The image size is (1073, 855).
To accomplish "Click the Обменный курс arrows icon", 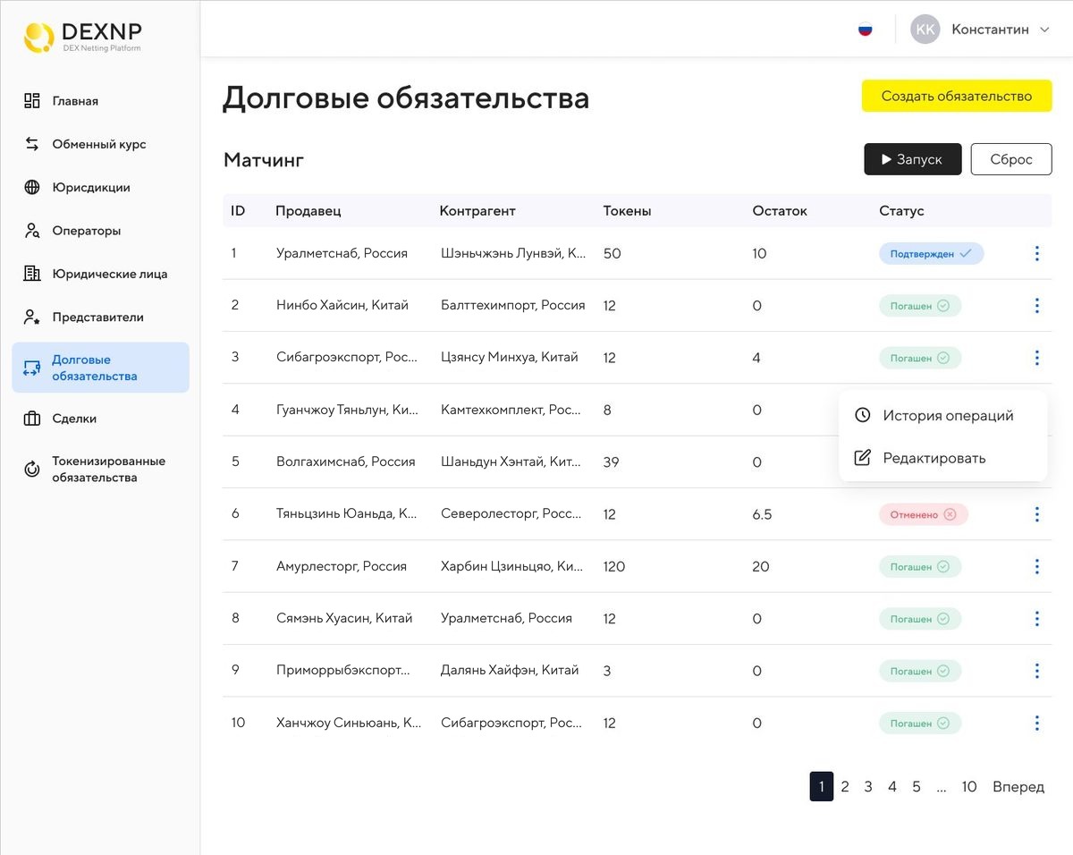I will click(x=32, y=144).
